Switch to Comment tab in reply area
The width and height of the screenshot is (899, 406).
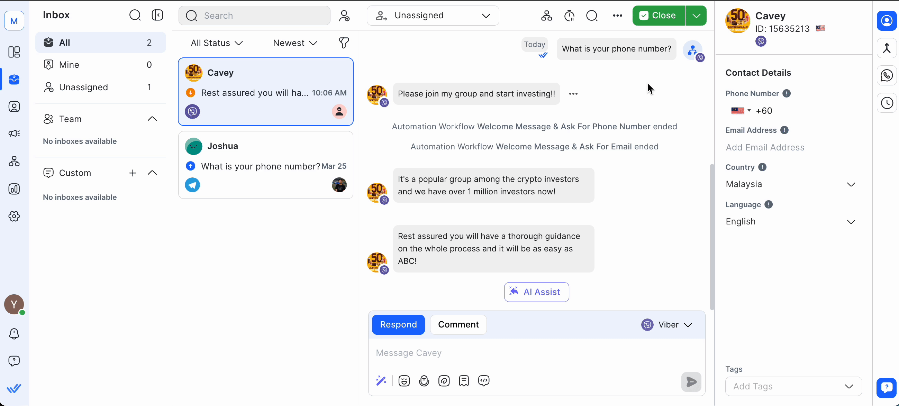point(459,325)
